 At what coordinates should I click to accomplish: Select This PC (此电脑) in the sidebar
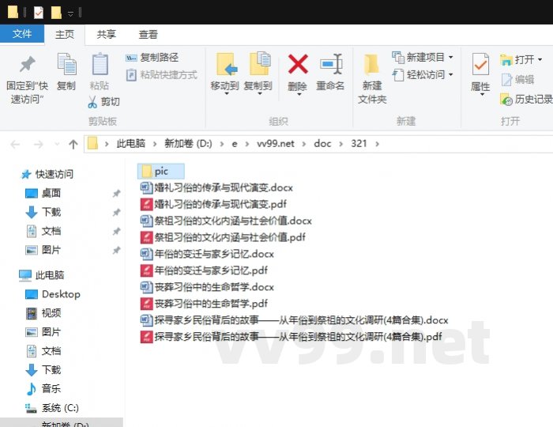tap(41, 275)
